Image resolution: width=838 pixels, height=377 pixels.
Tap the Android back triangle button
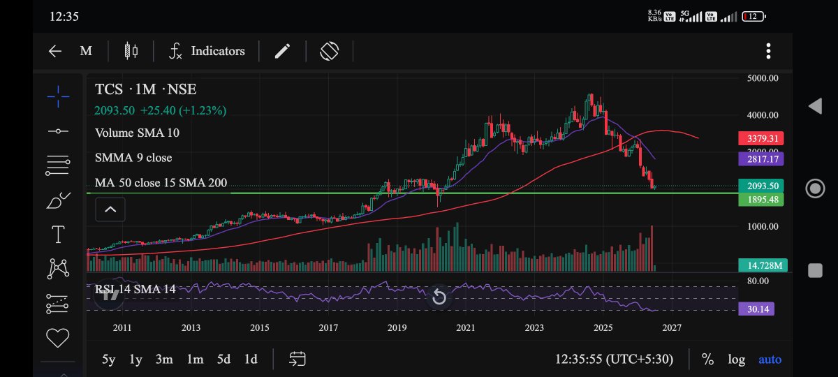(x=814, y=106)
